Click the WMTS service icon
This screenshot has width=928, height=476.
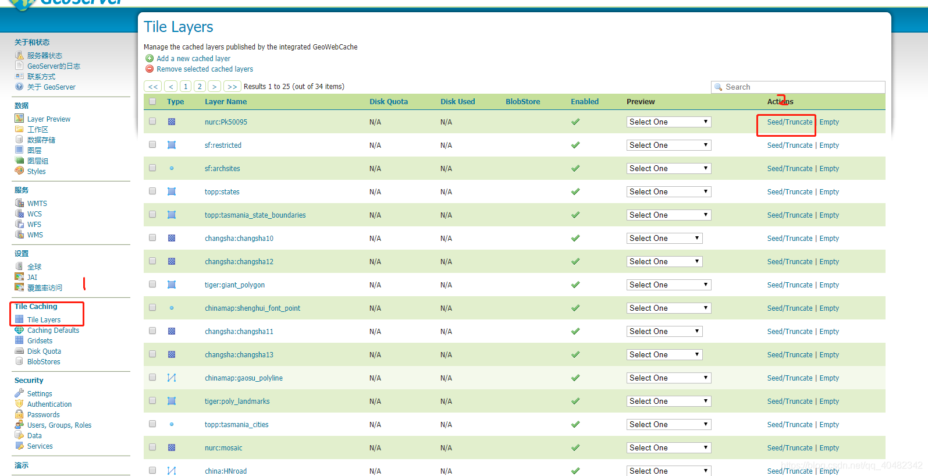19,203
